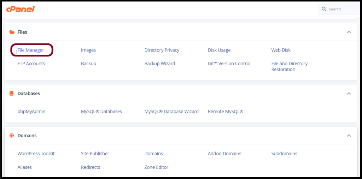Click the Databases stack icon

point(12,94)
